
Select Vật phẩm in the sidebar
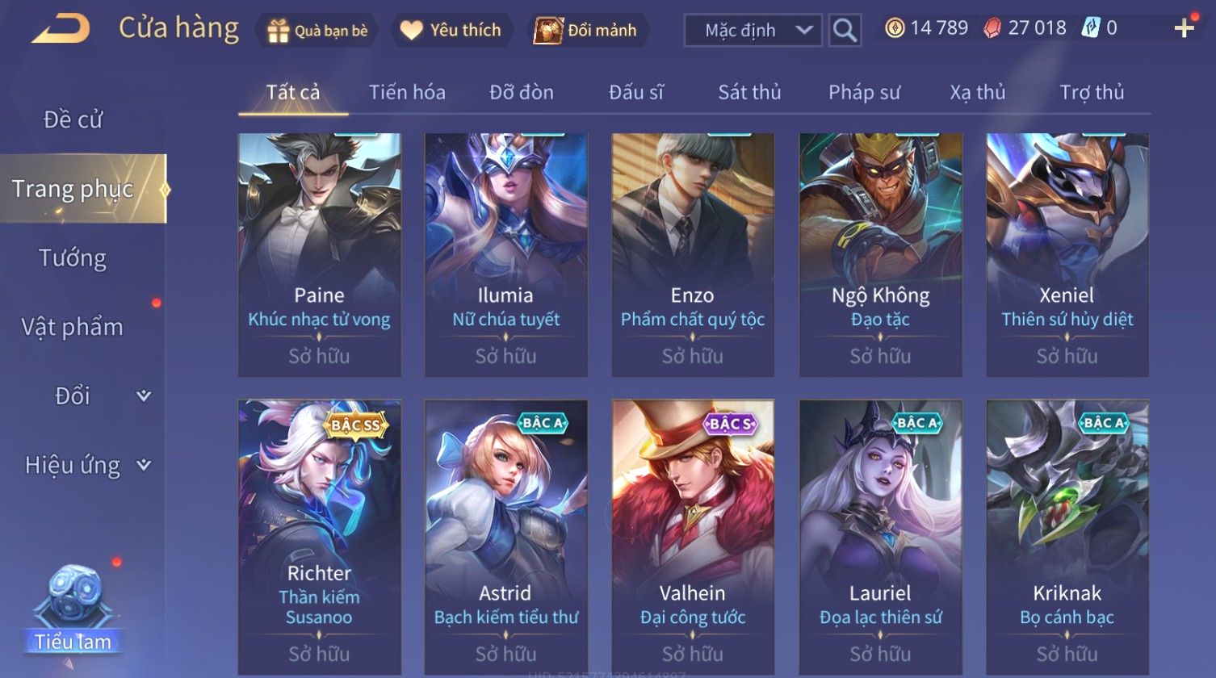click(73, 327)
